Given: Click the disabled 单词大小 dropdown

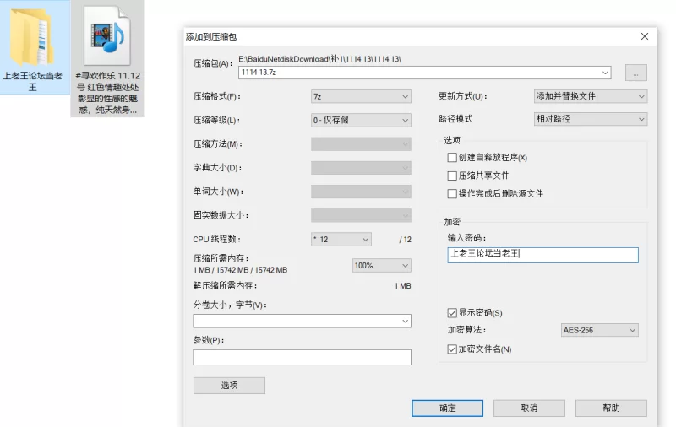Looking at the screenshot, I should click(x=361, y=192).
